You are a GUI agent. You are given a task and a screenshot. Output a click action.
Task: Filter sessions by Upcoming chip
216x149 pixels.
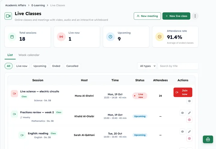pos(40,66)
